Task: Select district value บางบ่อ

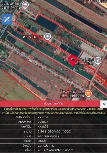Action: 42,141
